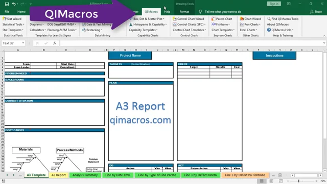Screen dimensions: 327x184
Task: Switch to Page Layout view
Action: pyautogui.click(x=271, y=181)
